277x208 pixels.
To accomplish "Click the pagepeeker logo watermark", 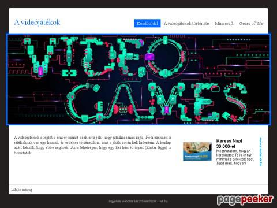I will tap(245, 200).
